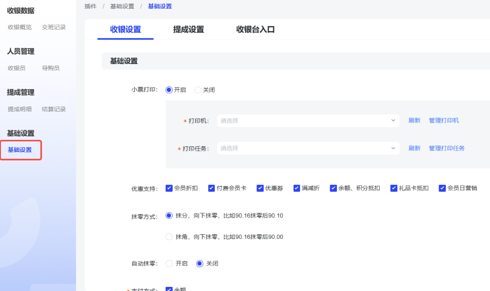Open the 收银台入口 tab
The height and width of the screenshot is (291, 490).
click(255, 30)
